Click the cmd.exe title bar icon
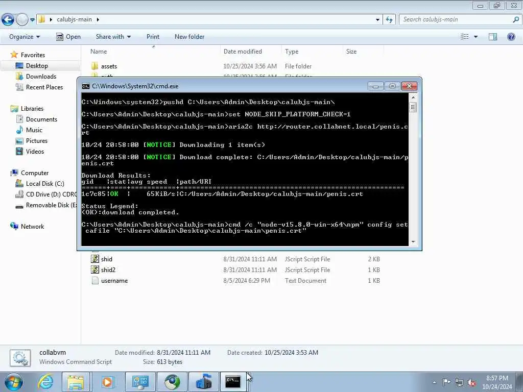 click(x=86, y=86)
